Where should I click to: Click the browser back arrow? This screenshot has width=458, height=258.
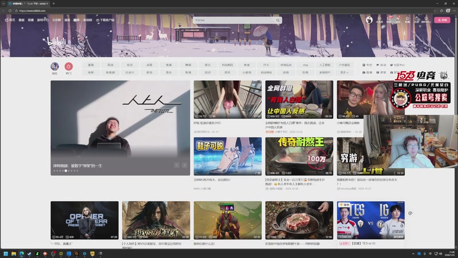3,10
